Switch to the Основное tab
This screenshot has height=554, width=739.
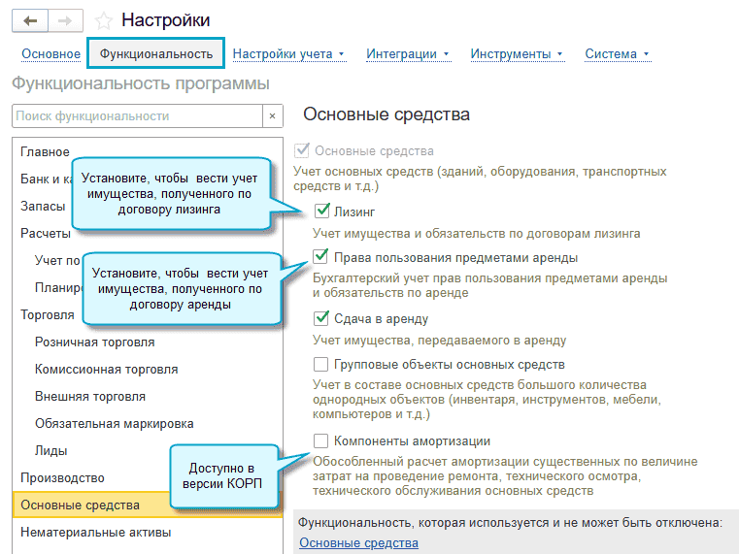(50, 54)
